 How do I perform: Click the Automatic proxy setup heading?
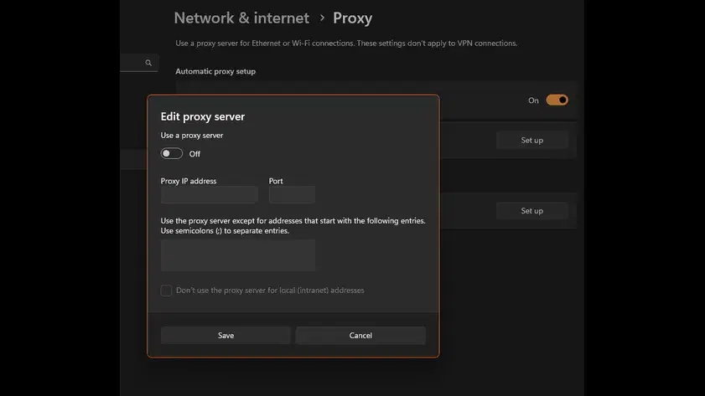pyautogui.click(x=215, y=71)
